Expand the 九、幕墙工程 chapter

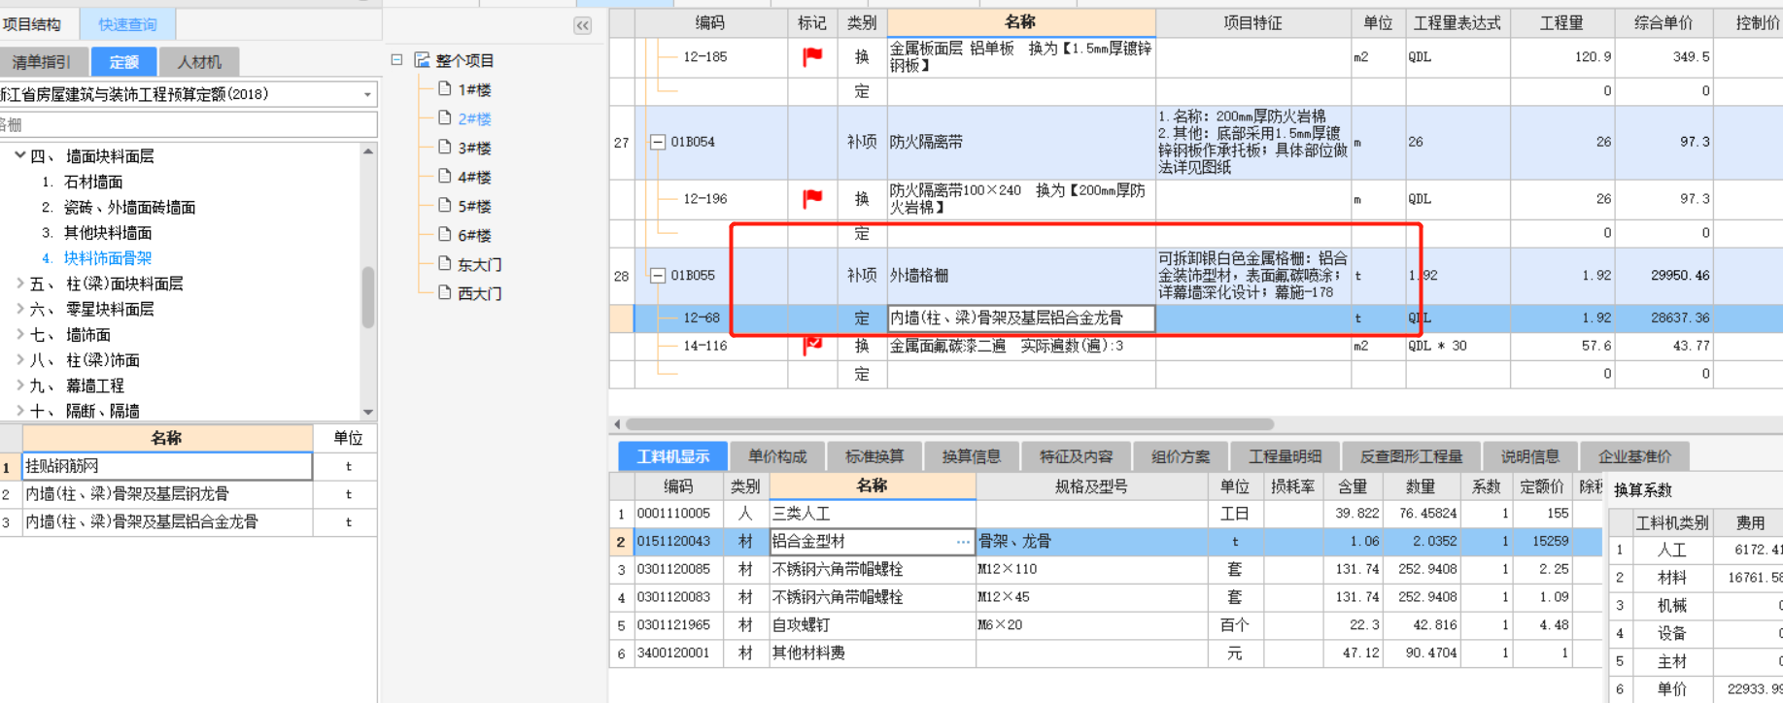pos(19,385)
